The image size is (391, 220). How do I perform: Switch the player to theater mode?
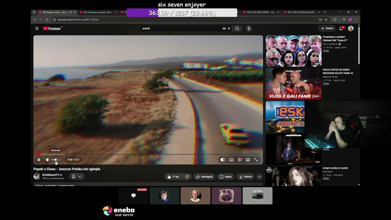[x=248, y=159]
